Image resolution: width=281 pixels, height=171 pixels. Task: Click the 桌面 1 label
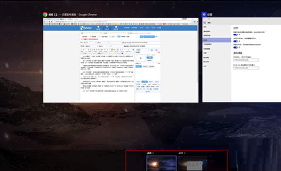click(150, 153)
